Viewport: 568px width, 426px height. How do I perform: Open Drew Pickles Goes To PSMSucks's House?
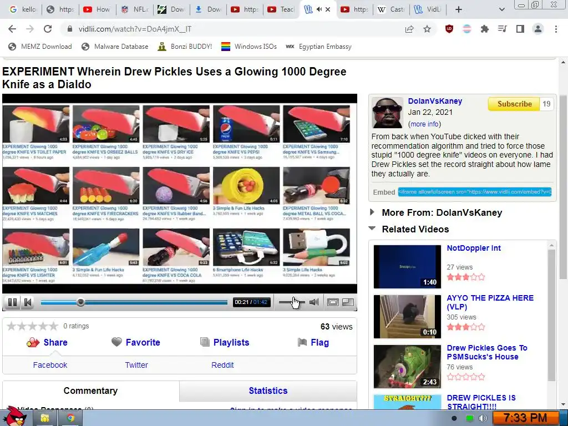pos(487,352)
